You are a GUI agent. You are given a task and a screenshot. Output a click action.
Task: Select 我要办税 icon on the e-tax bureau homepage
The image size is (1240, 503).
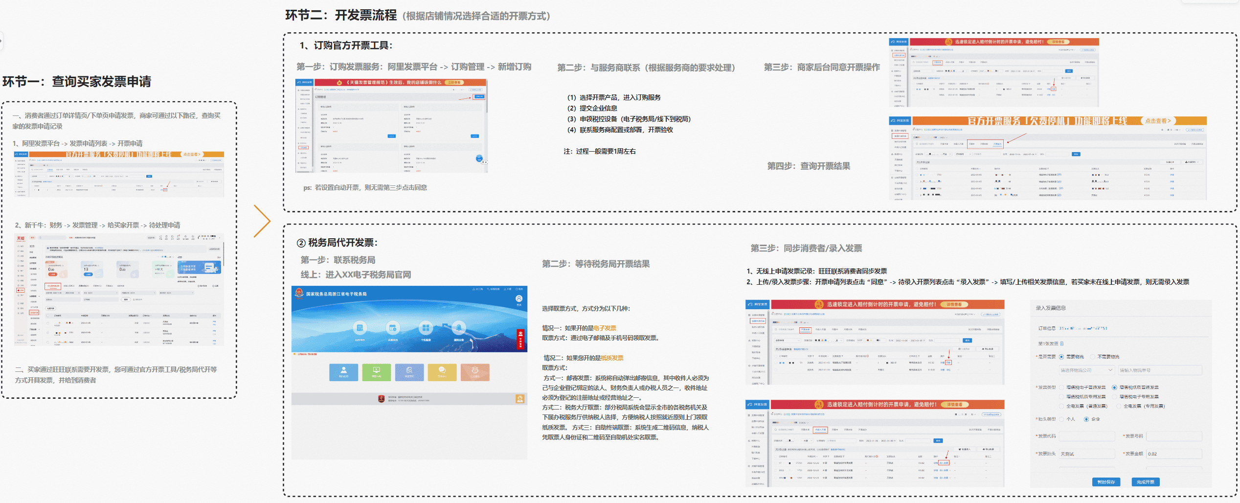tap(360, 328)
